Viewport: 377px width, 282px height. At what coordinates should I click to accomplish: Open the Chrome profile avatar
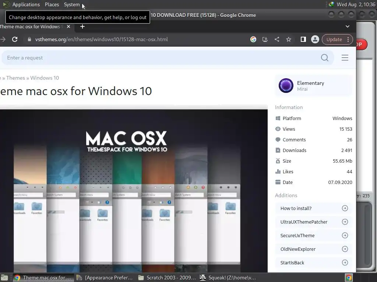(x=315, y=39)
